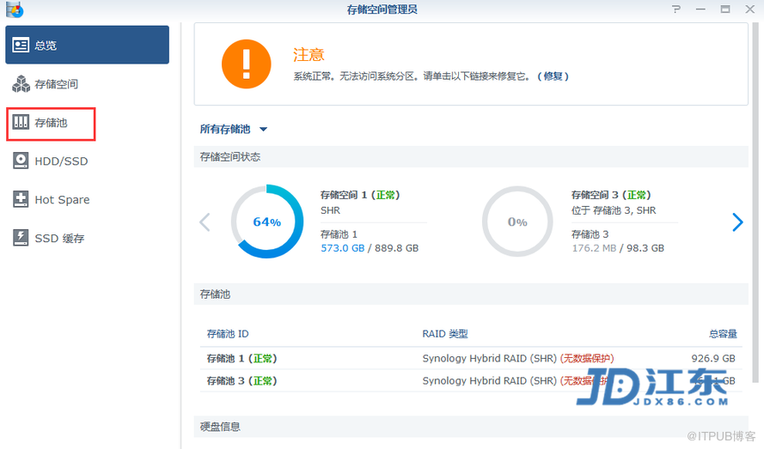The image size is (764, 449).
Task: Click the help question mark icon
Action: pyautogui.click(x=677, y=9)
